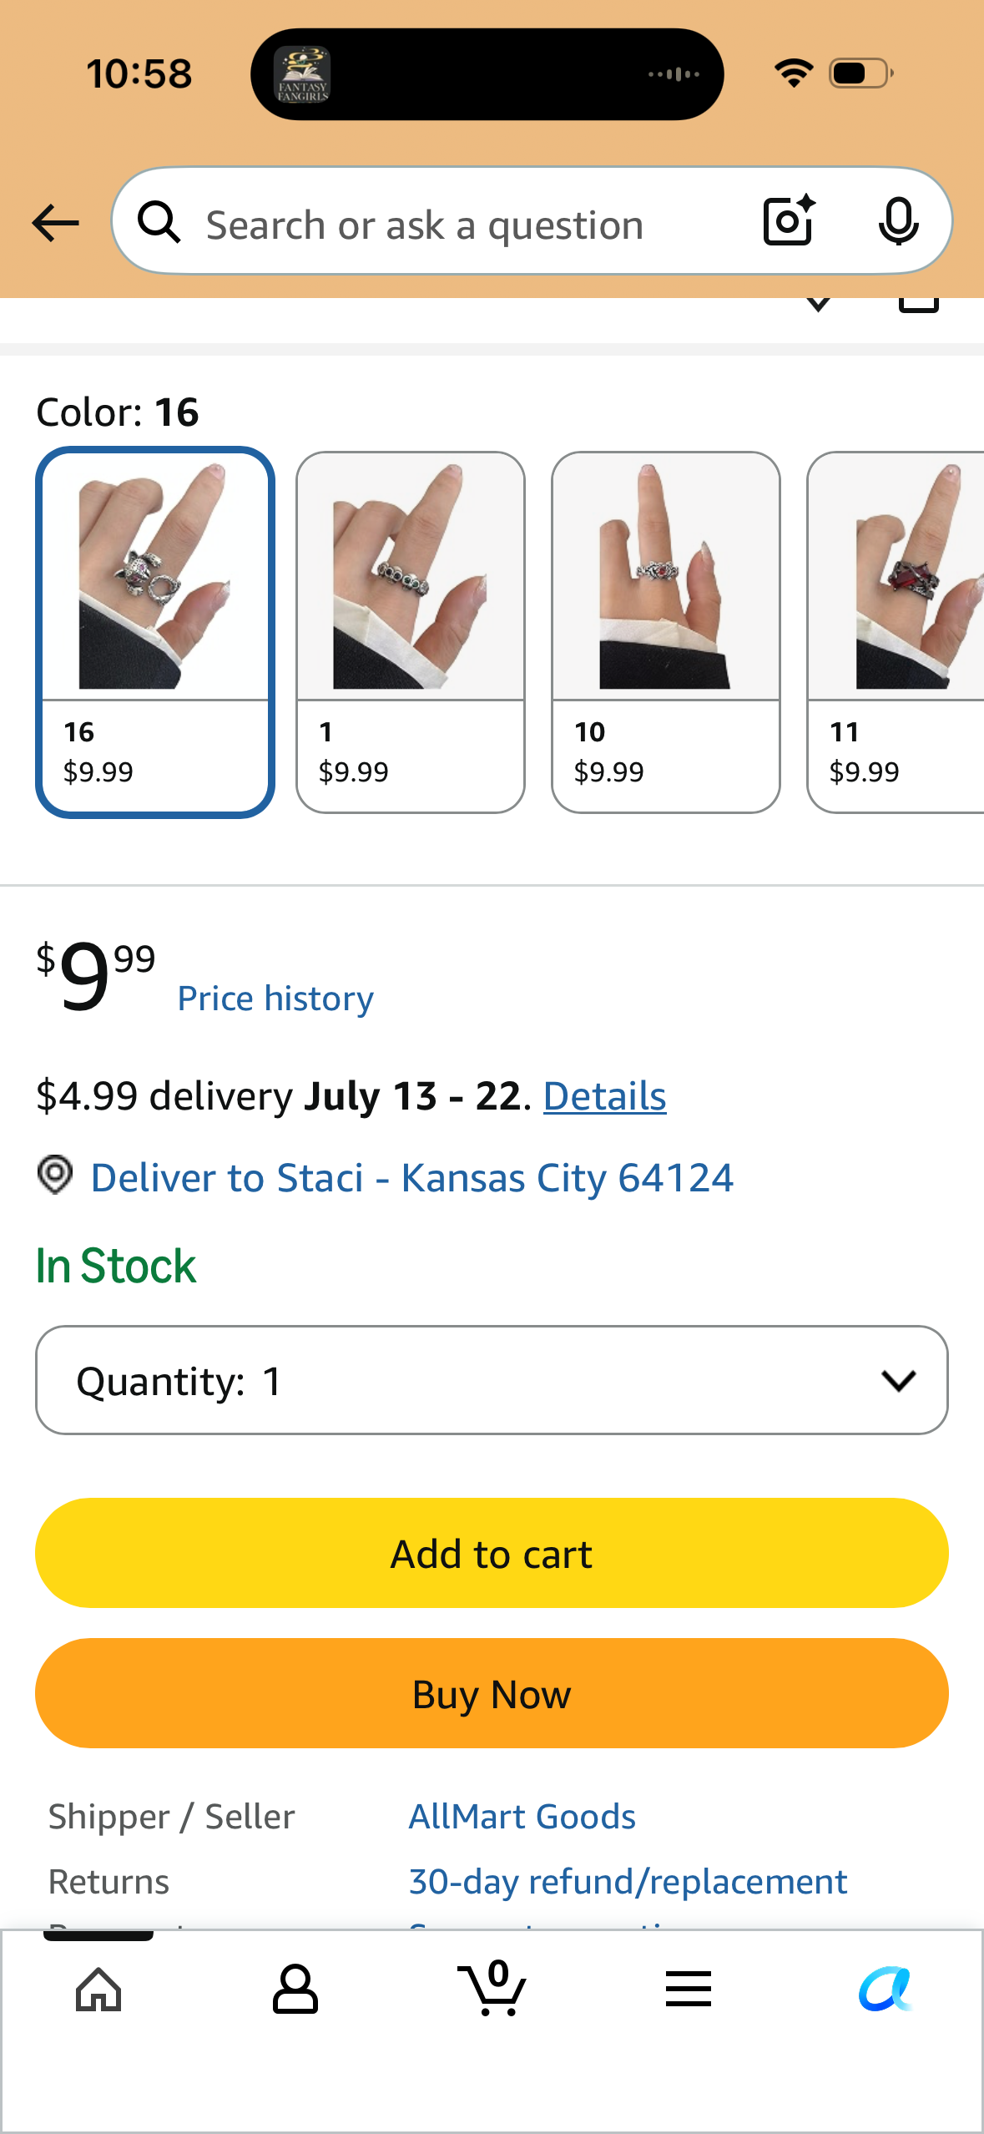The height and width of the screenshot is (2134, 984).
Task: Open AllMart Goods seller link
Action: (x=522, y=1817)
